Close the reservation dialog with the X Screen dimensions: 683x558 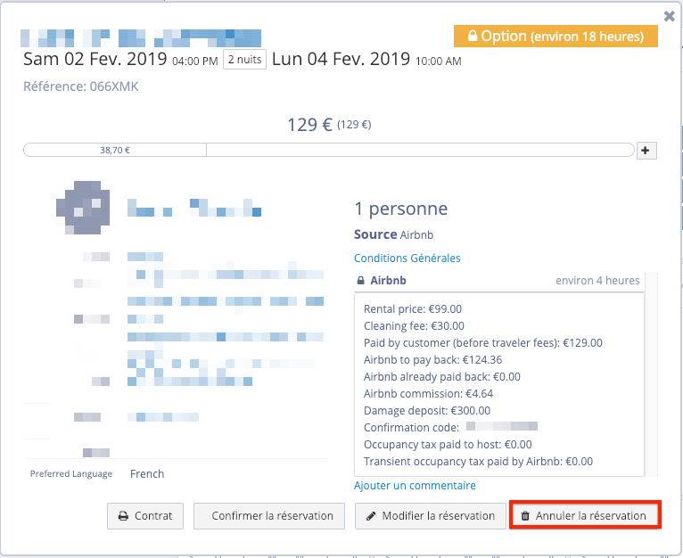point(669,15)
